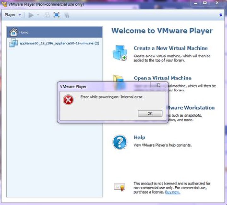This screenshot has height=205, width=227.
Task: Click Send Ctrl+Alt+Del toolbar icon
Action: coord(47,15)
